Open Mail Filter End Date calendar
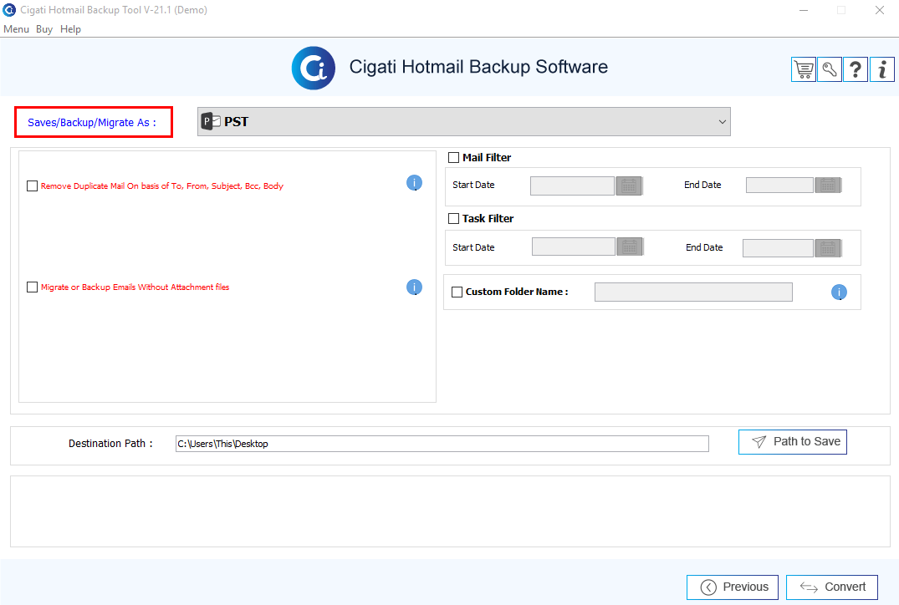The image size is (899, 605). 828,185
